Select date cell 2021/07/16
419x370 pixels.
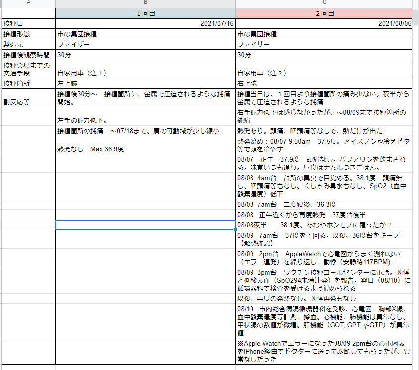click(145, 24)
